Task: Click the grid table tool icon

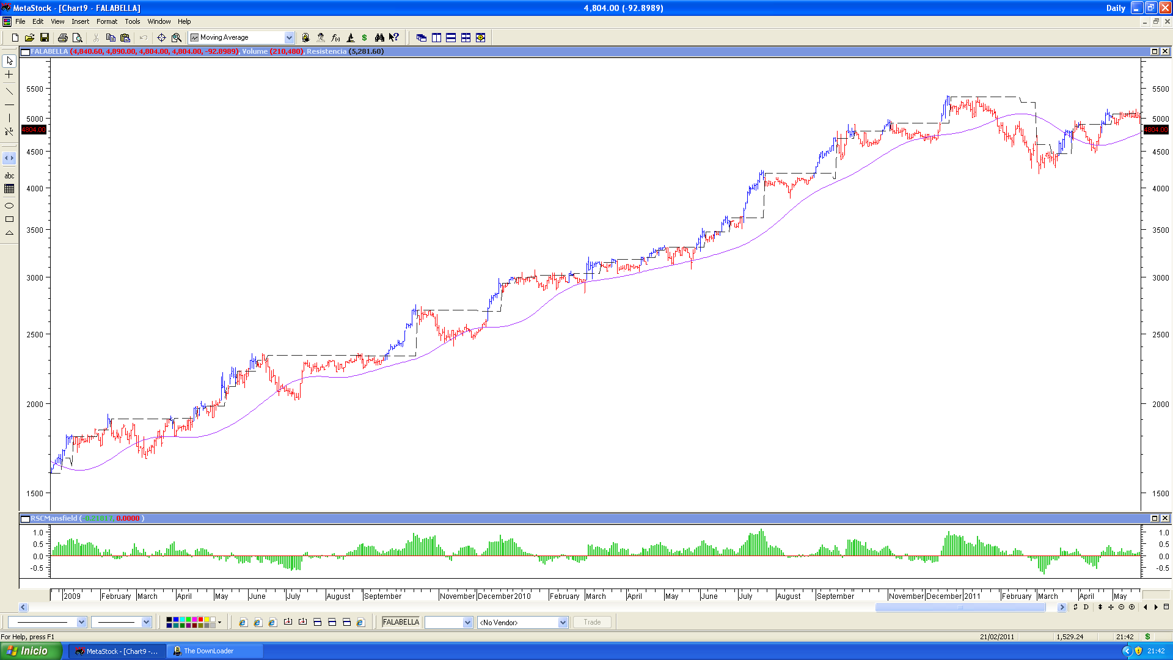Action: 9,189
